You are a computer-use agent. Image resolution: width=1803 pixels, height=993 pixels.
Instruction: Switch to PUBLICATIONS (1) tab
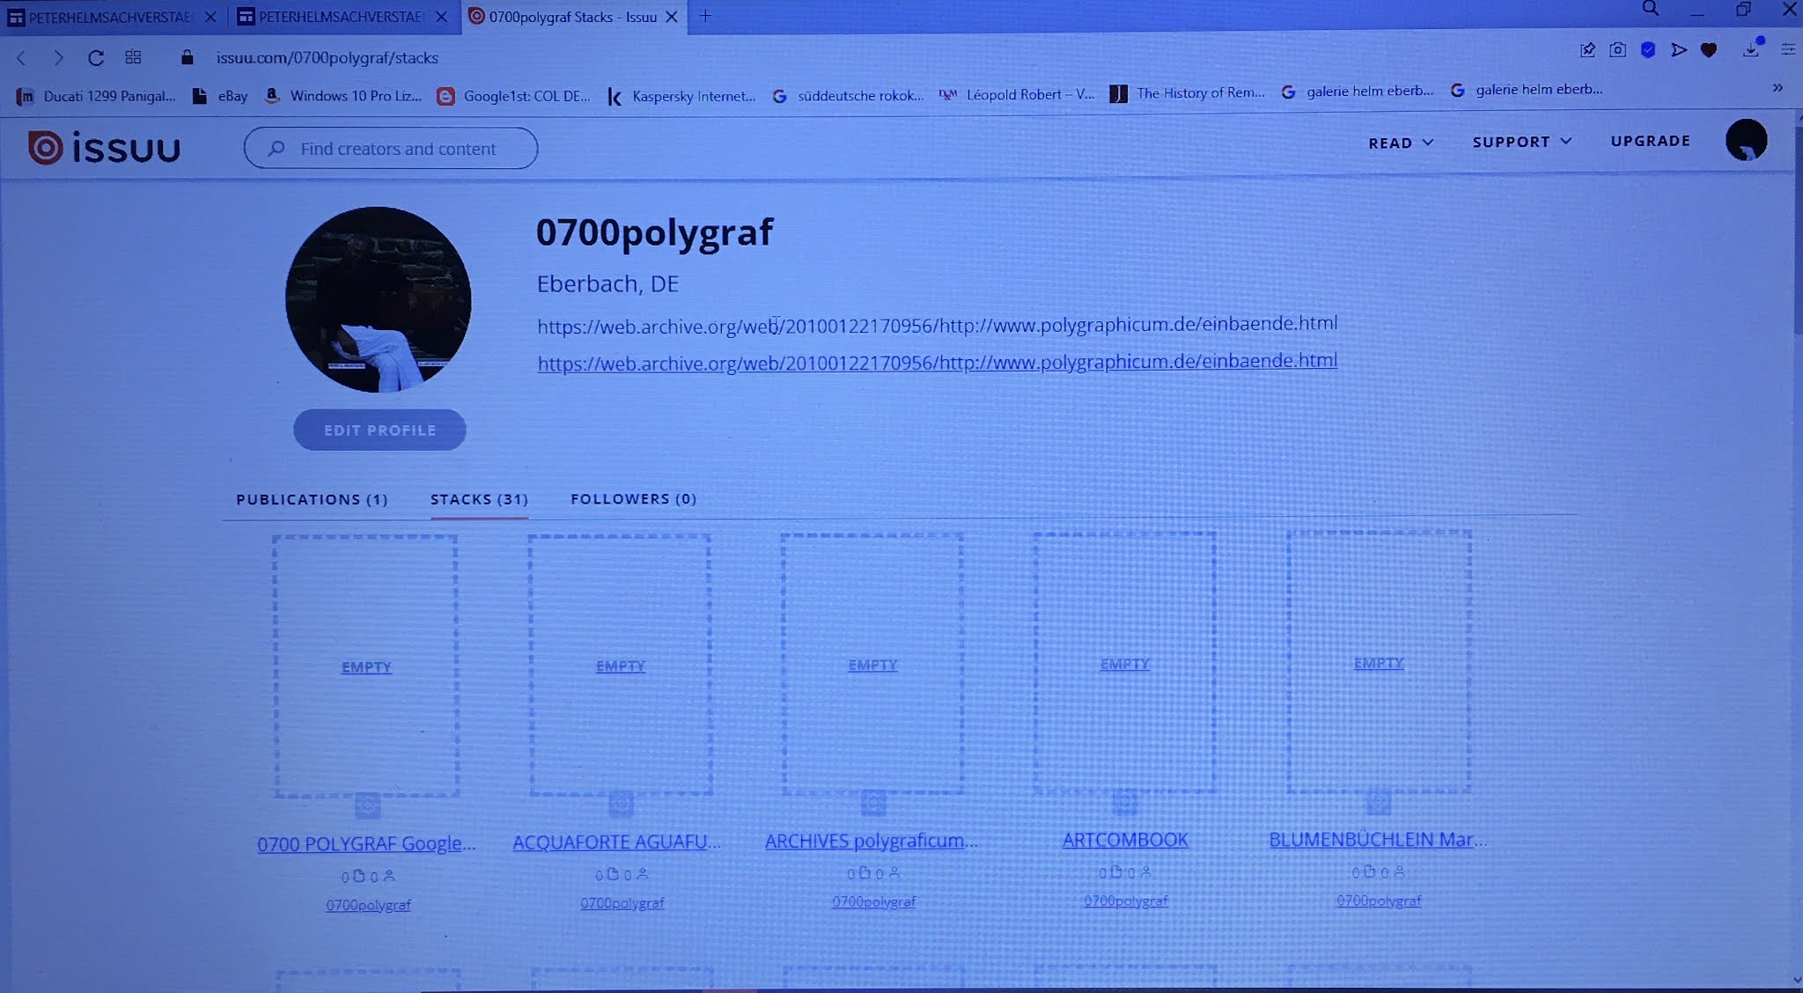(312, 499)
